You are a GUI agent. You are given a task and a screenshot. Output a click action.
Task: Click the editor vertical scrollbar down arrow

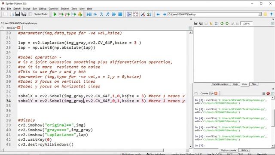(190, 146)
